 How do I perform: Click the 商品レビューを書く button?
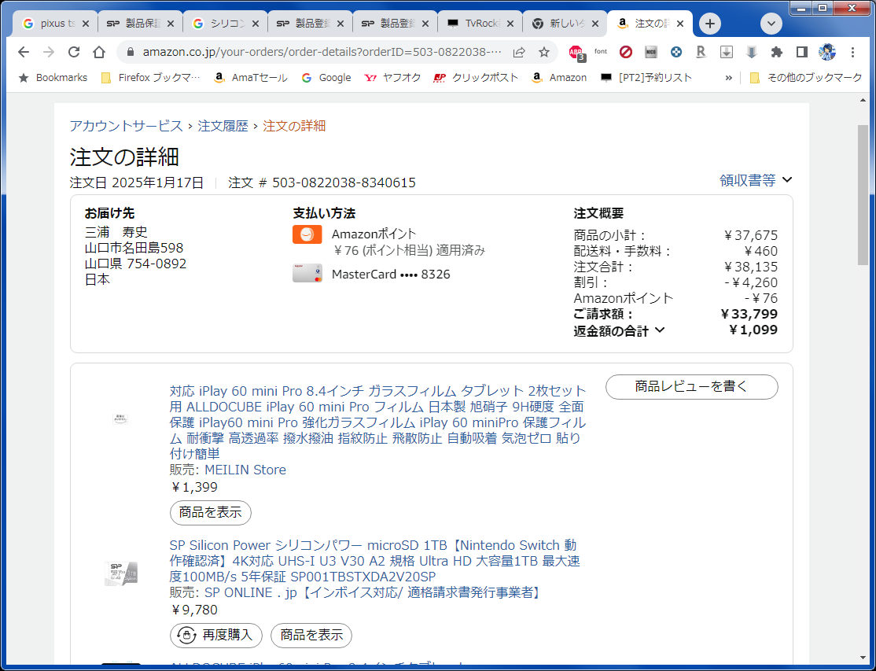(691, 387)
